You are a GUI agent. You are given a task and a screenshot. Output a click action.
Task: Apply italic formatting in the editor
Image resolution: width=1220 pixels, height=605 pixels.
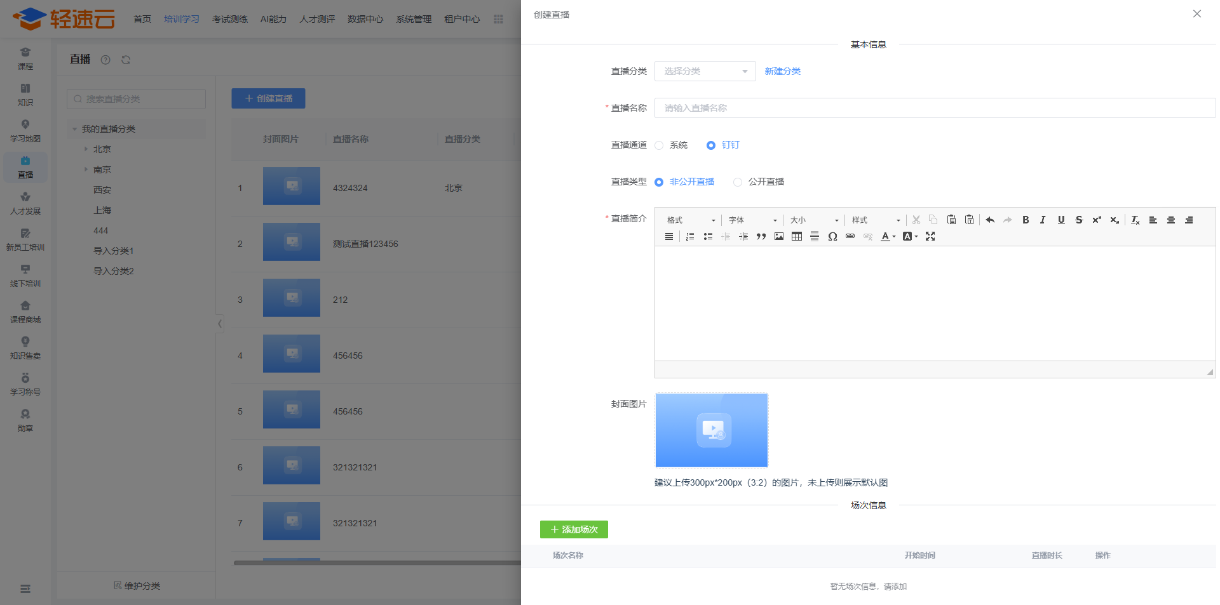(x=1043, y=220)
